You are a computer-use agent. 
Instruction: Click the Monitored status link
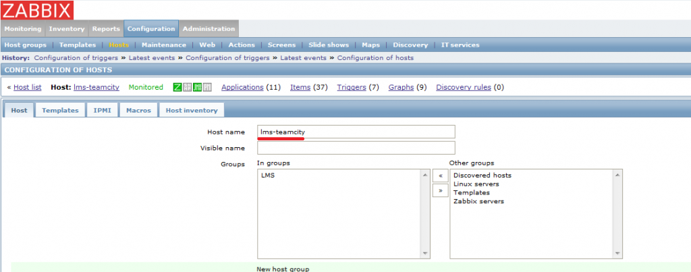pos(146,87)
